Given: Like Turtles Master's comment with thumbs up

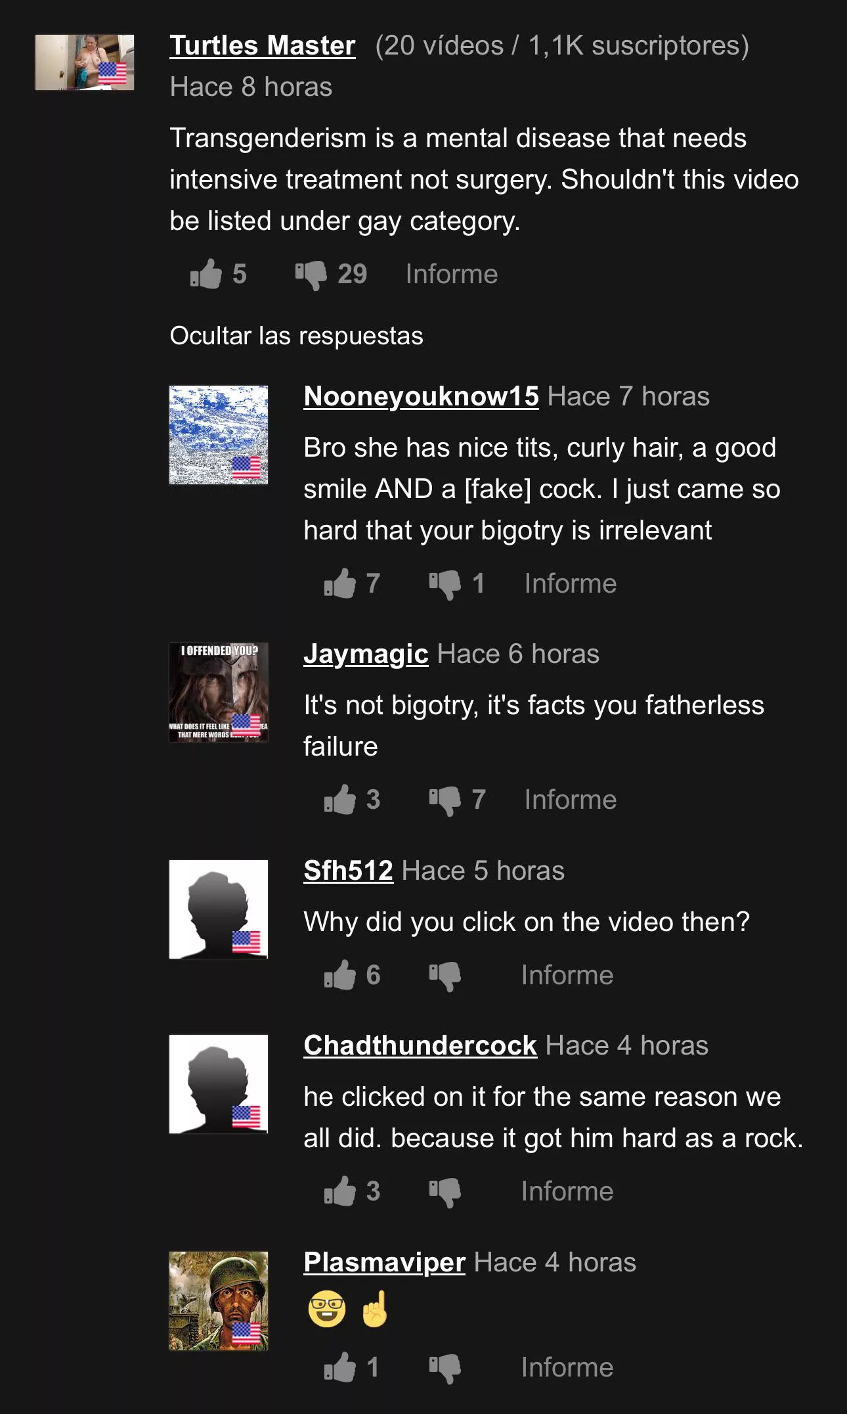Looking at the screenshot, I should (x=206, y=274).
